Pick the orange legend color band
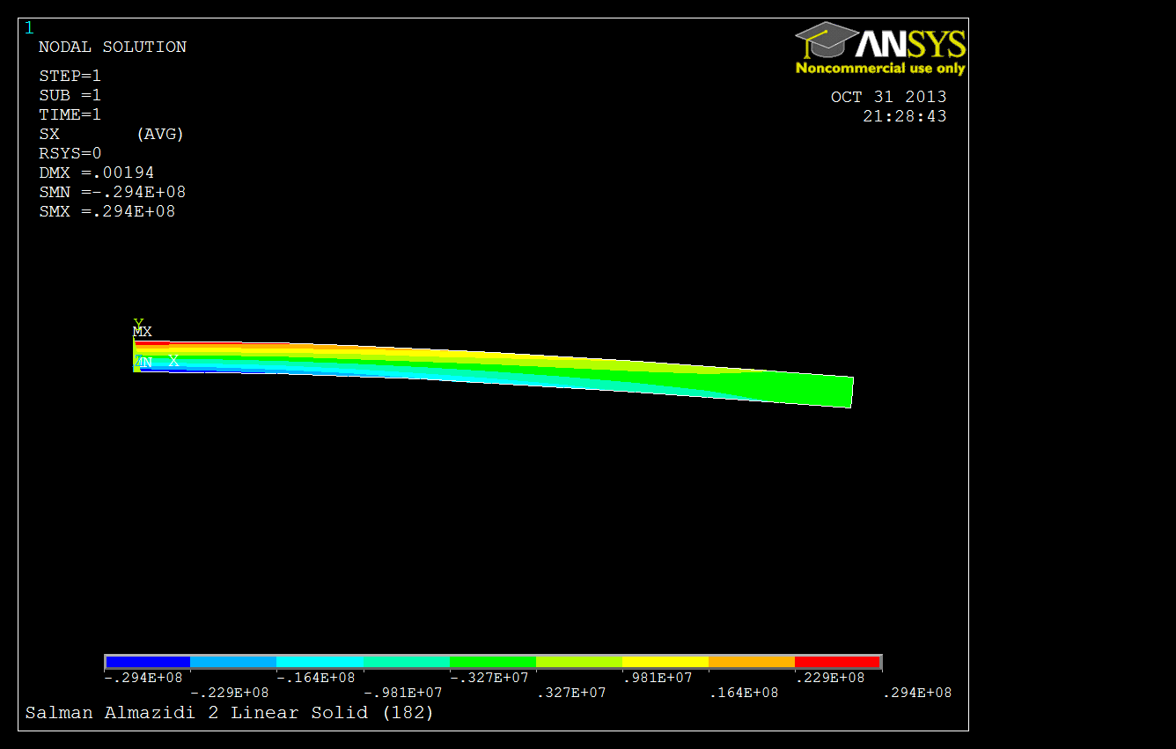This screenshot has height=749, width=1176. click(752, 661)
